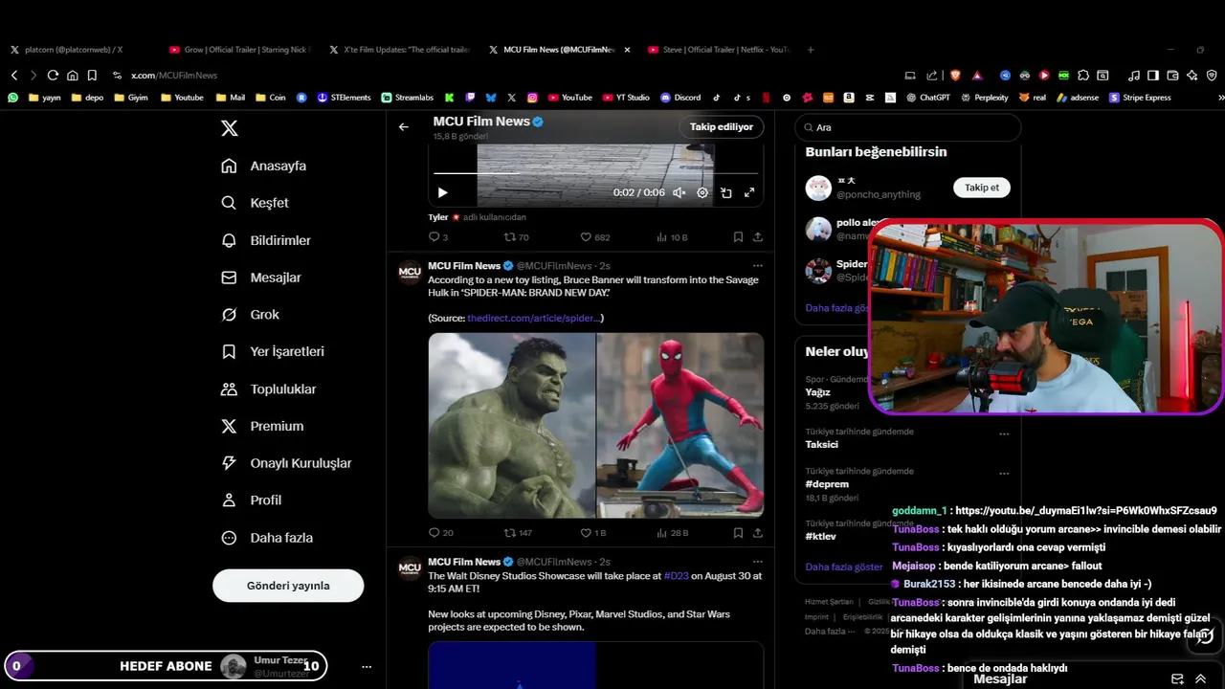
Task: Like the video post with 682 likes
Action: [595, 237]
